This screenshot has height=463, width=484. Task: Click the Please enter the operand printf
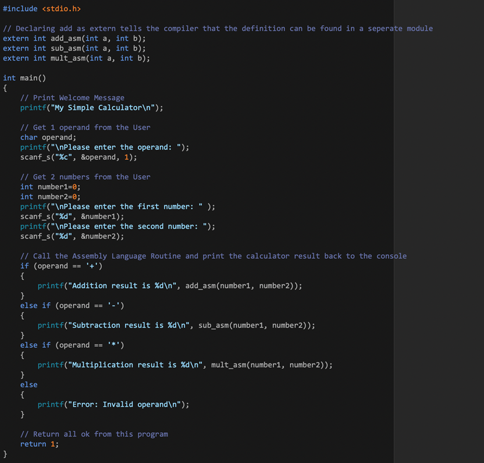pos(105,147)
